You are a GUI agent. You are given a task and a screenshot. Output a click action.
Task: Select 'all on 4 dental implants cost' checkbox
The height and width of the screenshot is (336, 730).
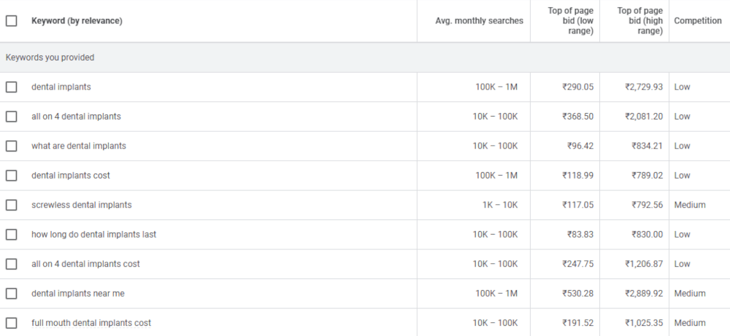[12, 264]
